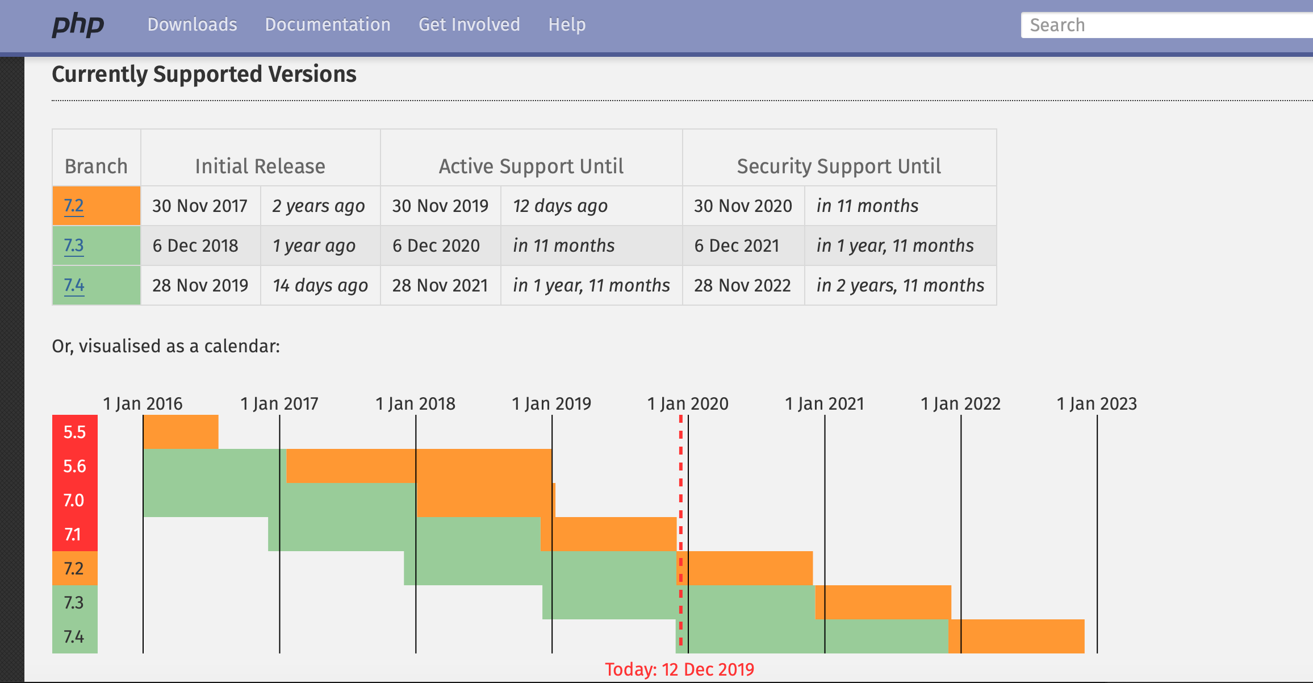Click the green 7.3 calendar label
Viewport: 1313px width, 683px height.
pyautogui.click(x=74, y=602)
